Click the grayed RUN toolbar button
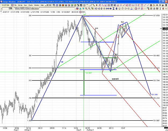 [x=145, y=8]
